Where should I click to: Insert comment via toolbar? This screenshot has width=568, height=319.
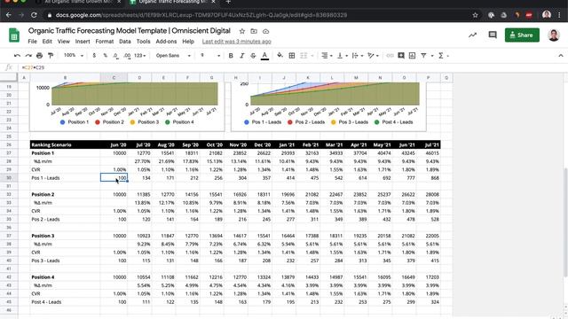(x=401, y=55)
